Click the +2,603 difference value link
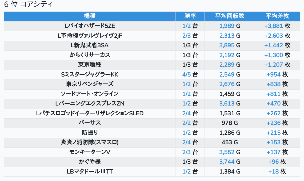Viewport: 304px width, 181px height. 274,36
